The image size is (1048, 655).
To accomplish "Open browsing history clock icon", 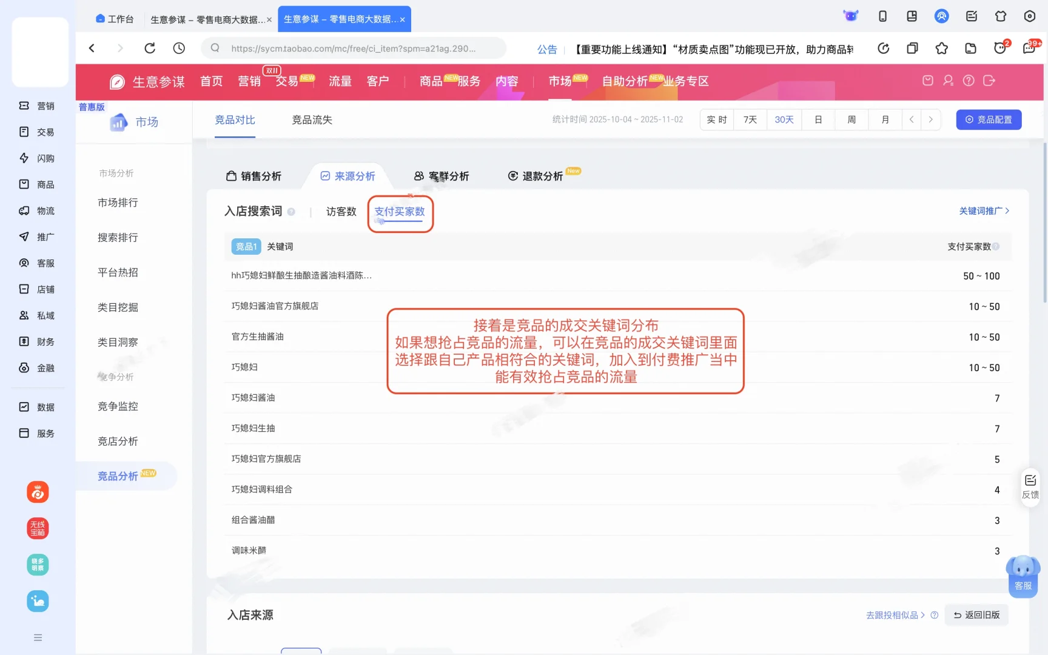I will tap(179, 48).
